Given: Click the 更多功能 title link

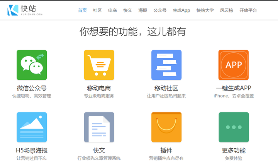Looking at the screenshot, I should 234,151.
